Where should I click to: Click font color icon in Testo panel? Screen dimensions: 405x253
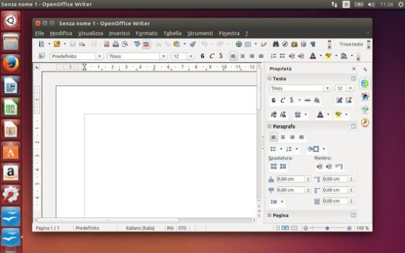(320, 114)
